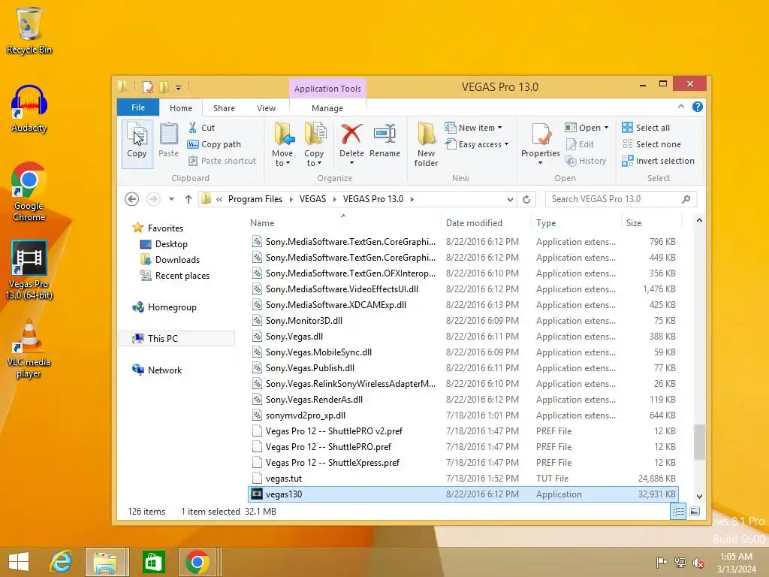Go back with the Back arrow
Image resolution: width=769 pixels, height=577 pixels.
(131, 199)
